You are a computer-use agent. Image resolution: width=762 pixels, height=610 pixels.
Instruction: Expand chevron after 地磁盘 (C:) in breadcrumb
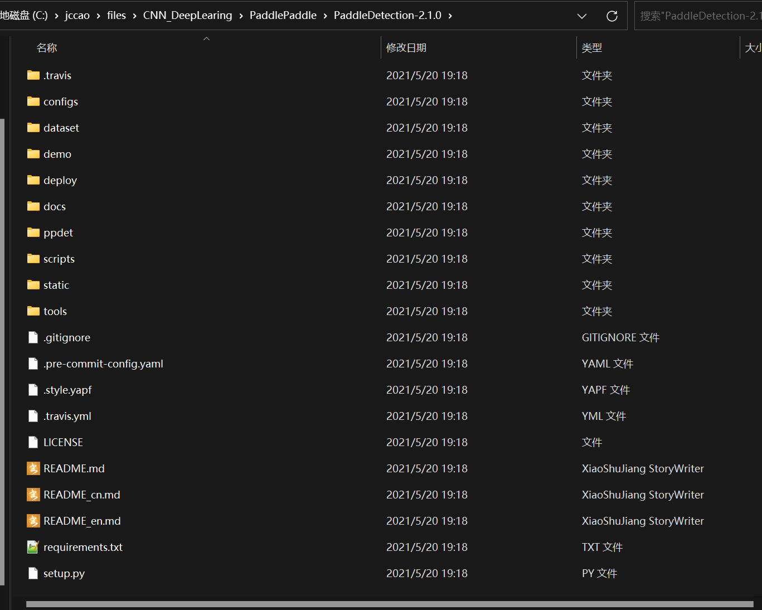pyautogui.click(x=56, y=16)
